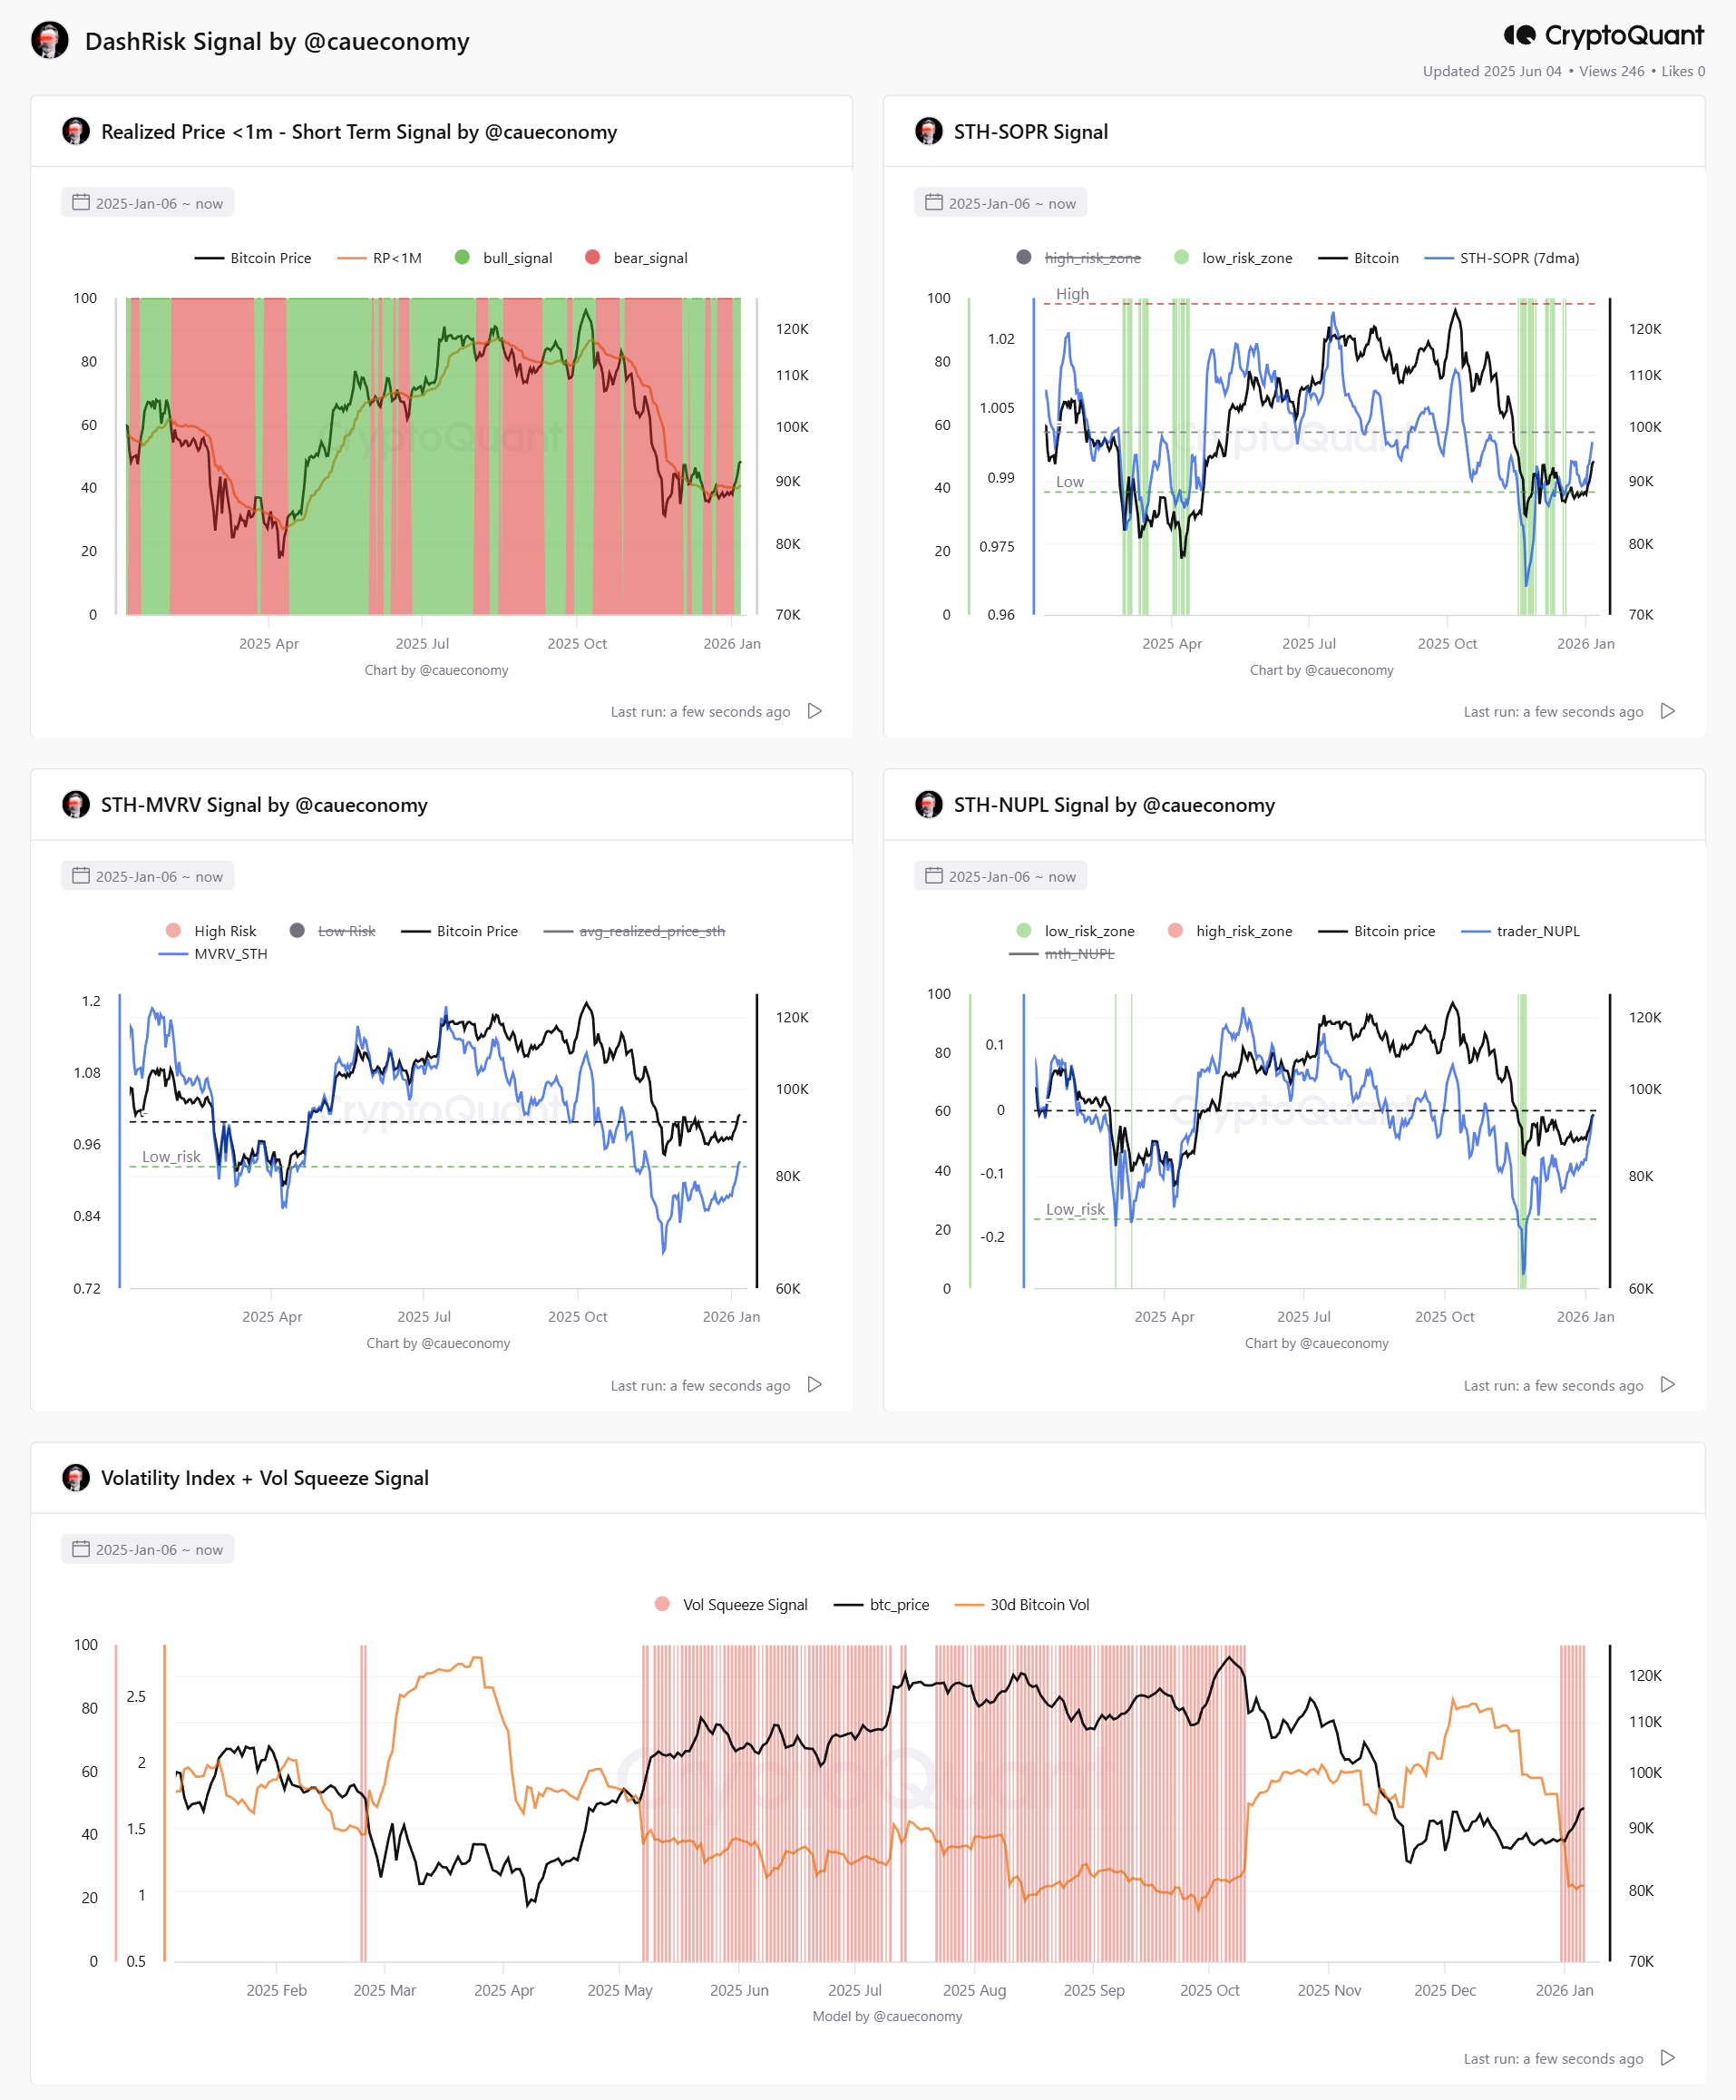Open the STH-NUPL date range selector
The image size is (1736, 2100).
[x=1000, y=876]
